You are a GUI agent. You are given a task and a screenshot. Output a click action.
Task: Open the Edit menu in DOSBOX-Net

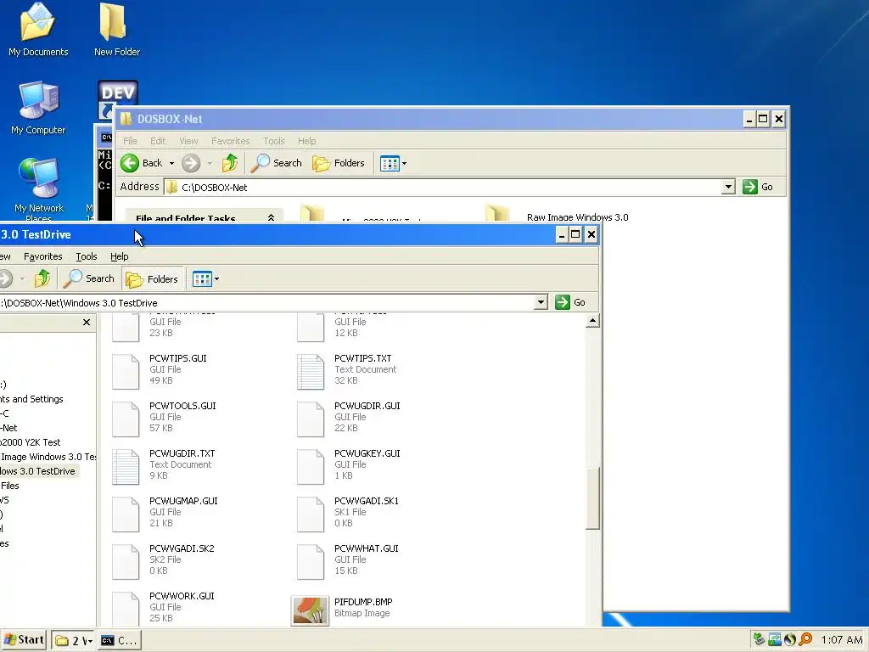(x=158, y=141)
